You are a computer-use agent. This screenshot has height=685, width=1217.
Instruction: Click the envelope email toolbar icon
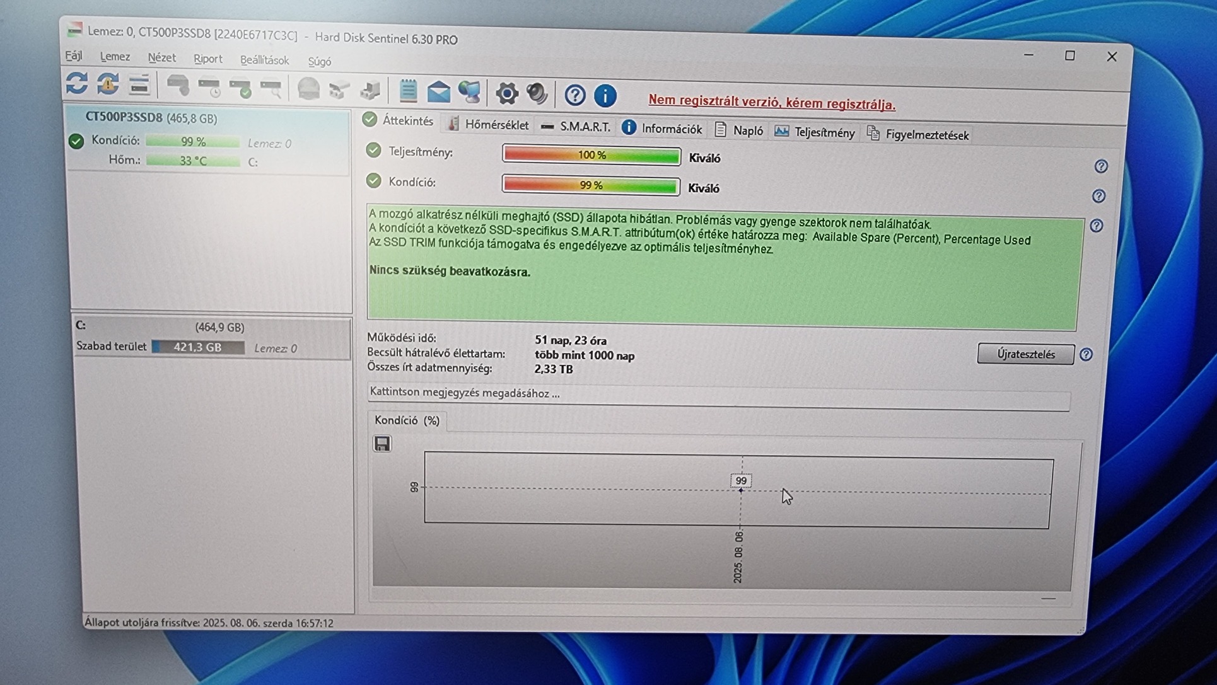tap(438, 93)
